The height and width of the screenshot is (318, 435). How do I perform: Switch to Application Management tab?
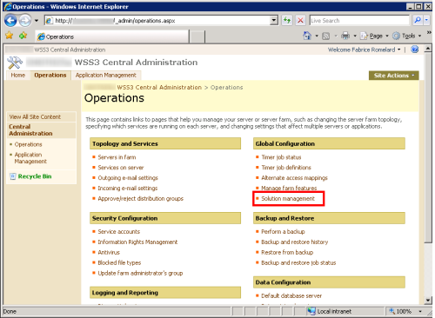click(x=106, y=75)
